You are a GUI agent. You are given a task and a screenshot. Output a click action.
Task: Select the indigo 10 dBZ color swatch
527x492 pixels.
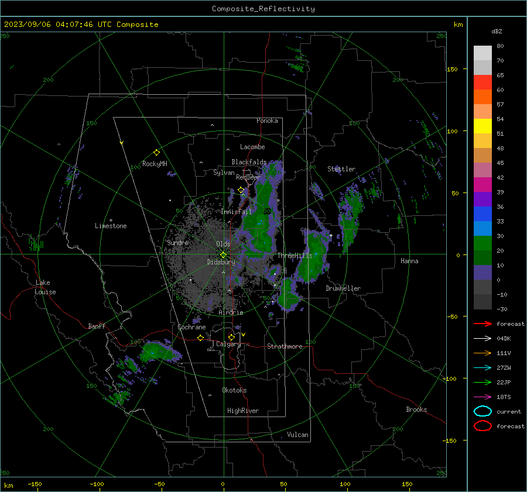click(x=482, y=273)
